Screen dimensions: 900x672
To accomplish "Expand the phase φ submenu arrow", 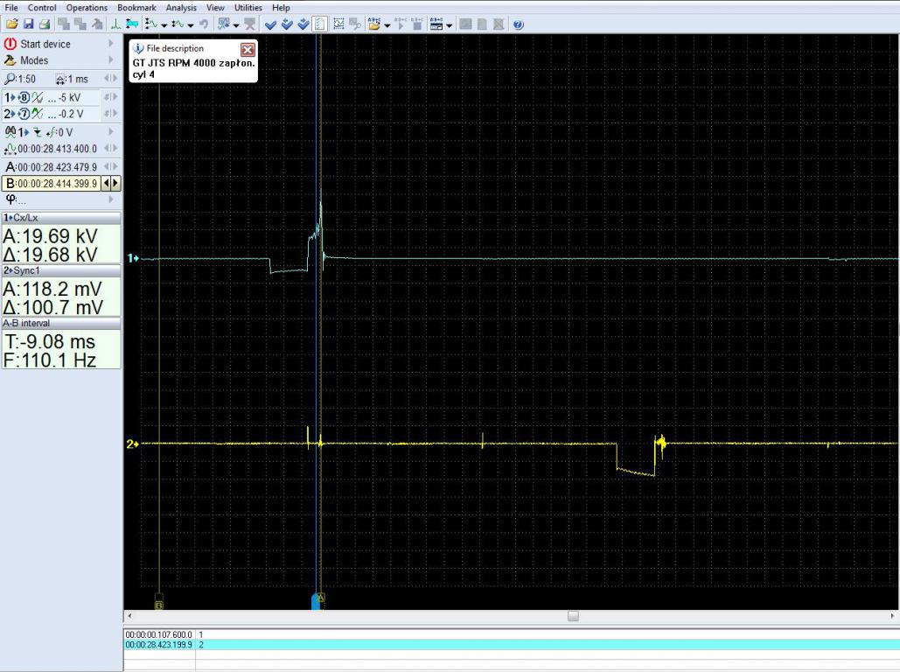I will [x=111, y=199].
